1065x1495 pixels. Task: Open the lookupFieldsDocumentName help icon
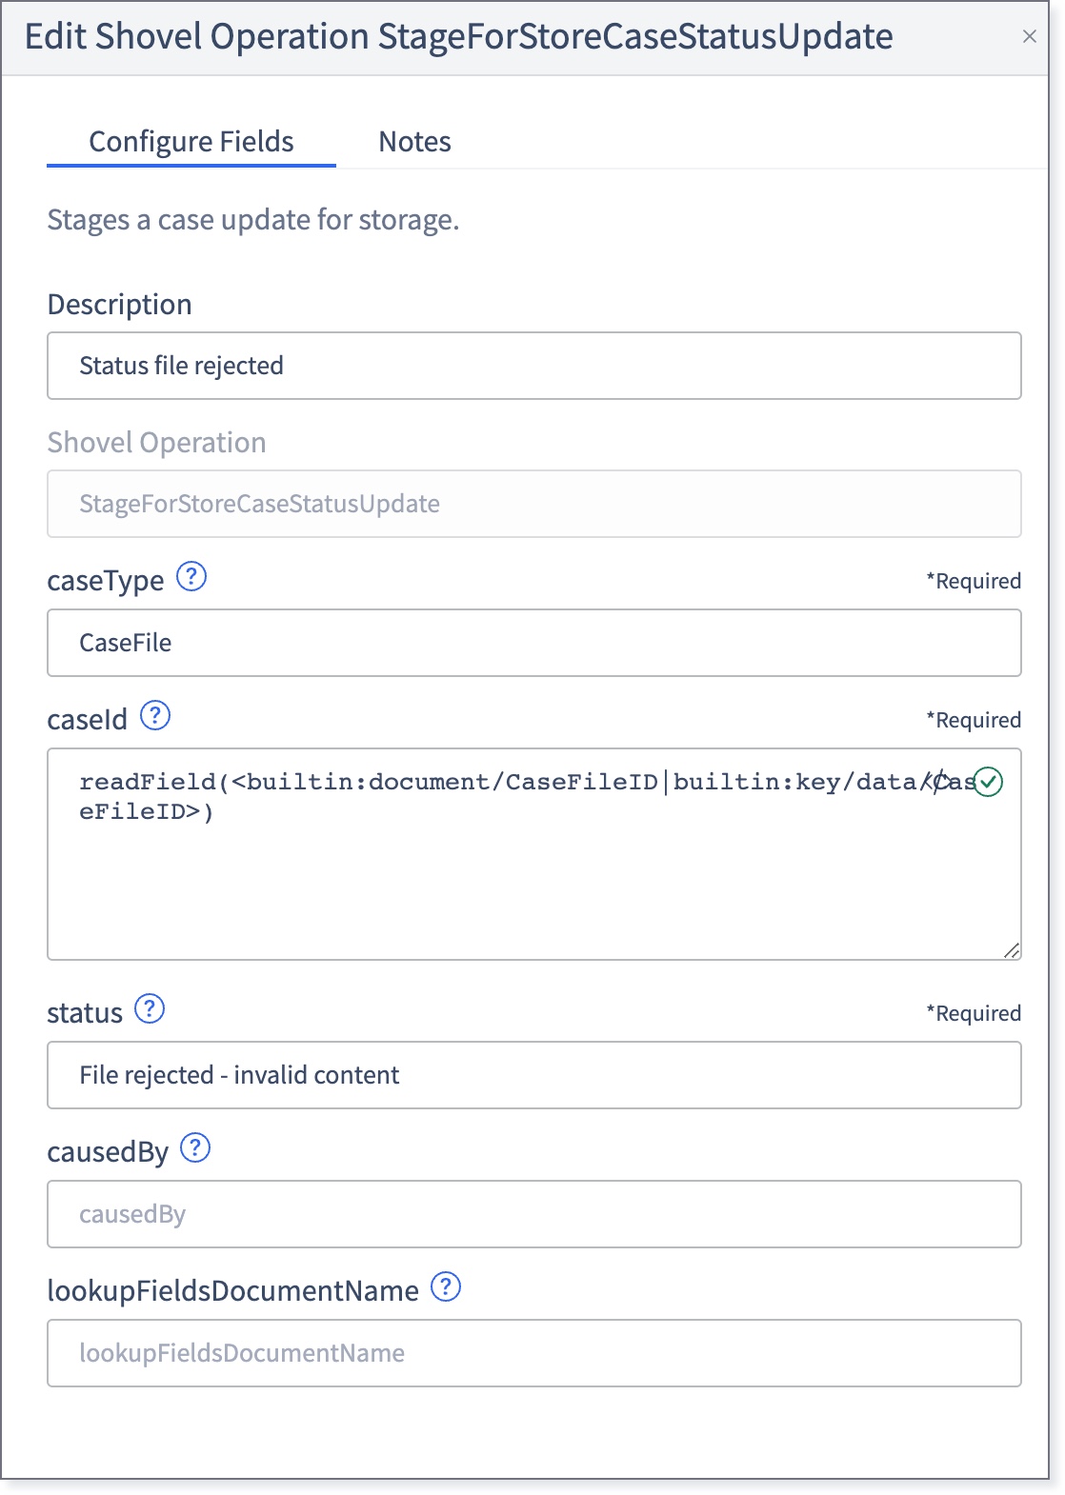click(446, 1287)
